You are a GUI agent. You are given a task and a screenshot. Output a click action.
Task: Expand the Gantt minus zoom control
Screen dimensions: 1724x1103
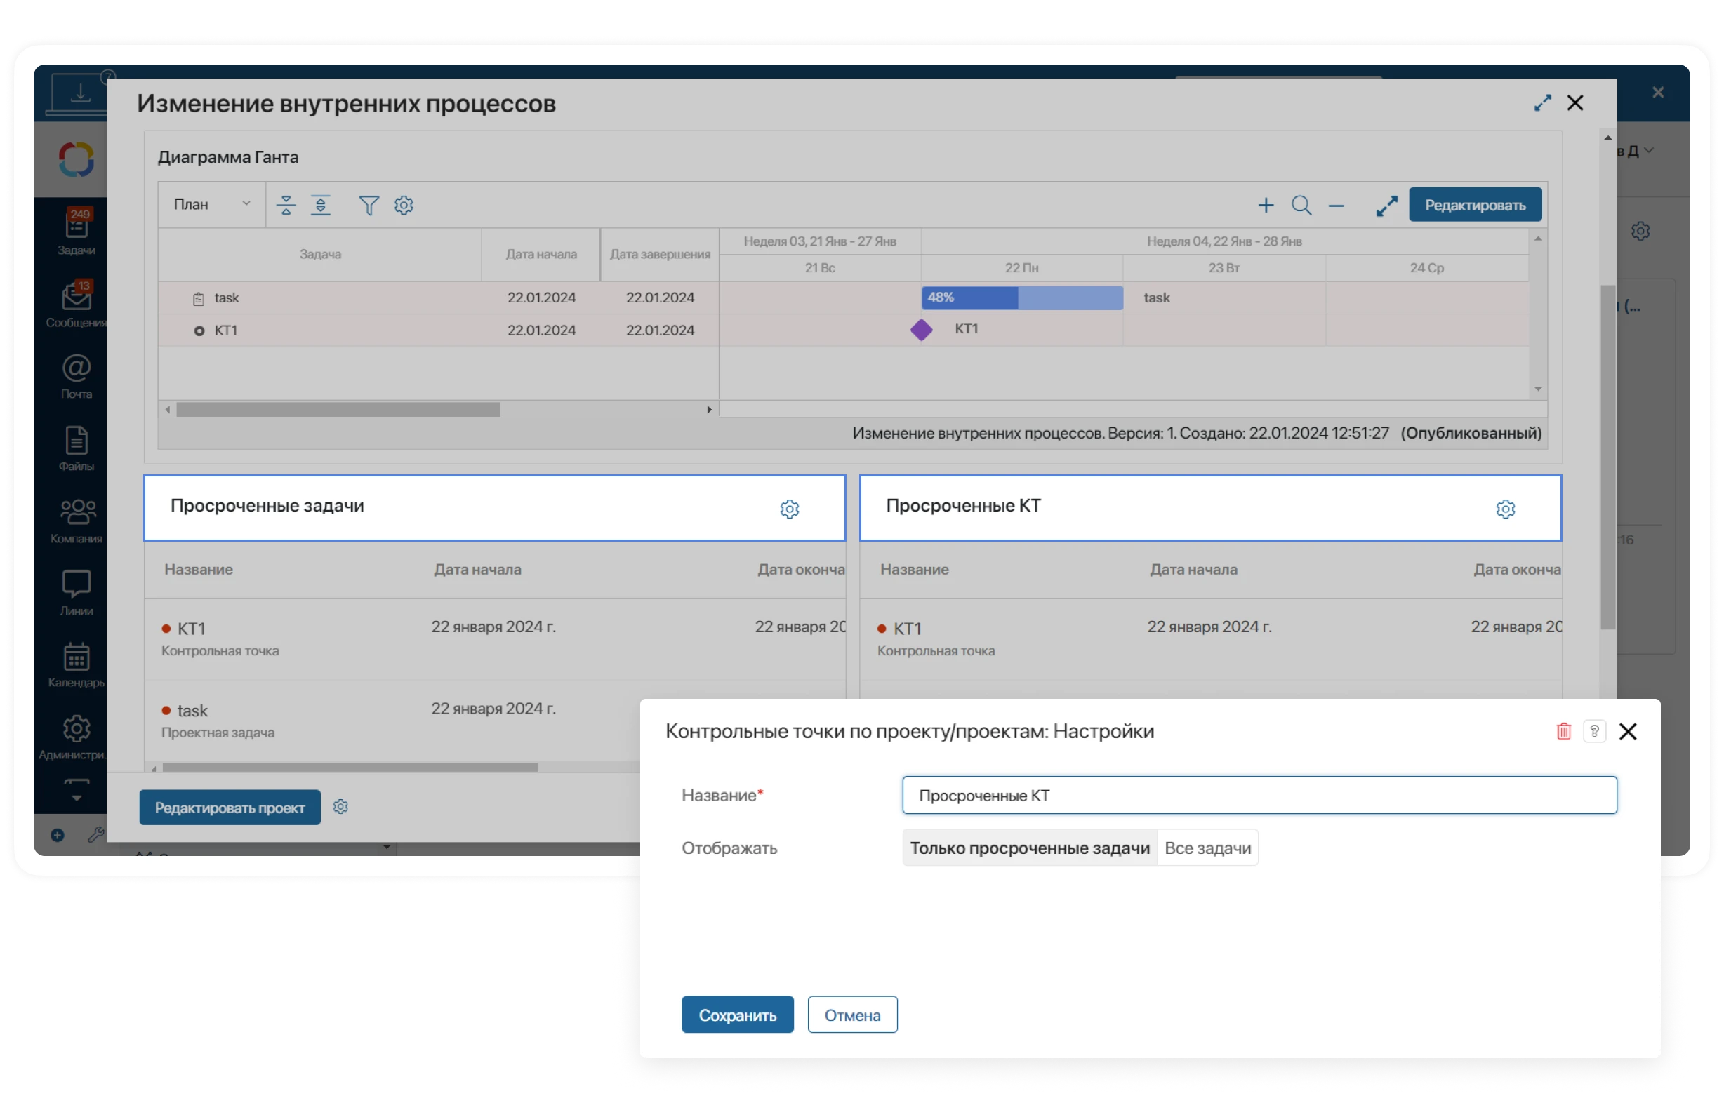1337,206
